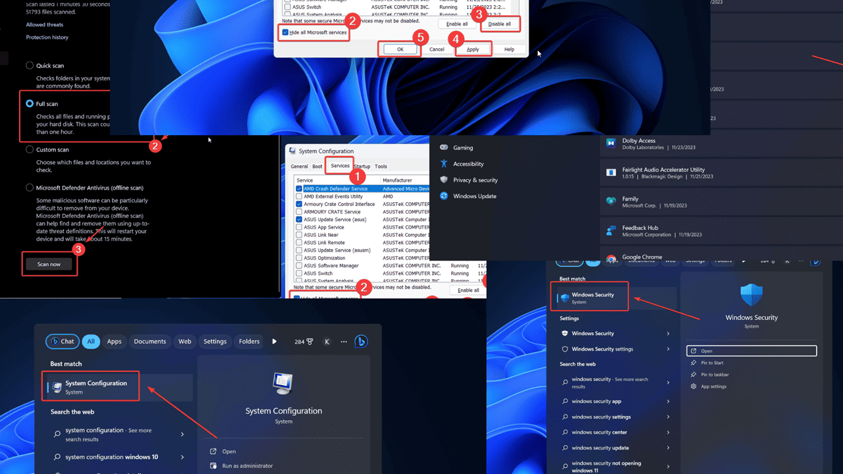Click the Disable all button
The image size is (843, 474).
click(x=500, y=24)
